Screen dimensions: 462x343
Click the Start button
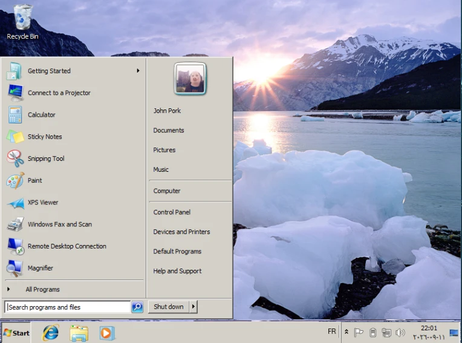[16, 333]
